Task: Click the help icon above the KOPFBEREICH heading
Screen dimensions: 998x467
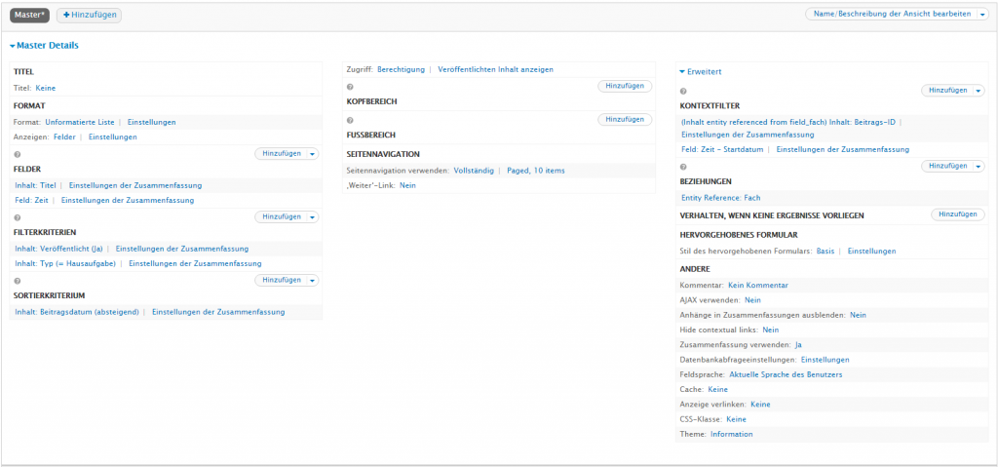Action: [351, 87]
